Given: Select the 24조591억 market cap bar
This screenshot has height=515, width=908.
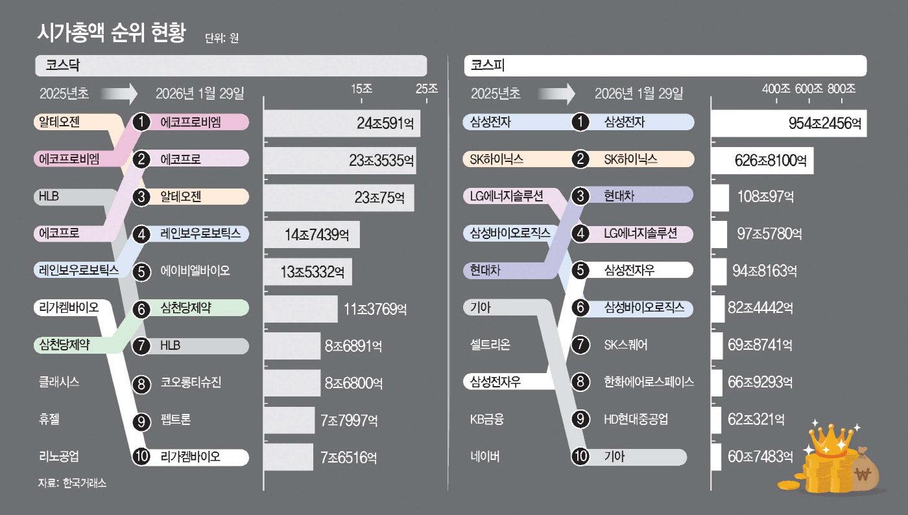Looking at the screenshot, I should 342,122.
